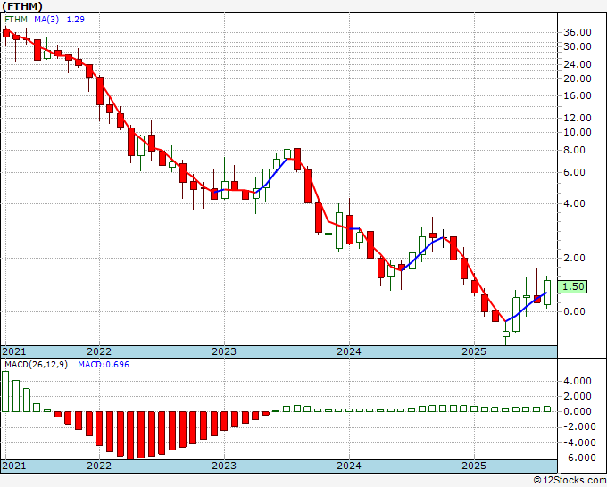The width and height of the screenshot is (607, 487).
Task: Click the 1.50 current price label
Action: coord(572,286)
